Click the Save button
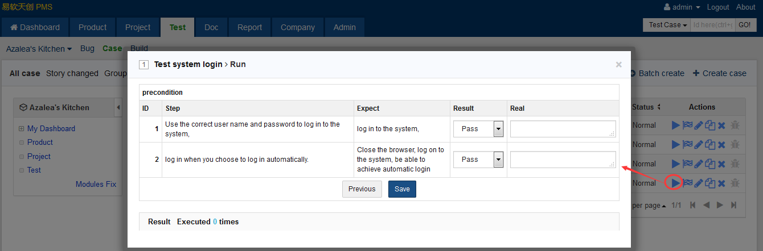The image size is (763, 251). click(402, 189)
